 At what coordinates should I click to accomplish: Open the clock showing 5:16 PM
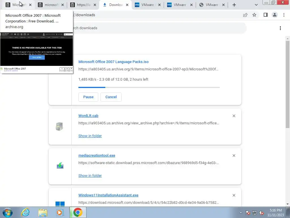(x=276, y=213)
